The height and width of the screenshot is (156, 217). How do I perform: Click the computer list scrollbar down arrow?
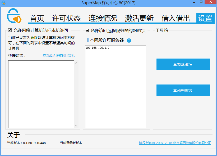(76, 126)
